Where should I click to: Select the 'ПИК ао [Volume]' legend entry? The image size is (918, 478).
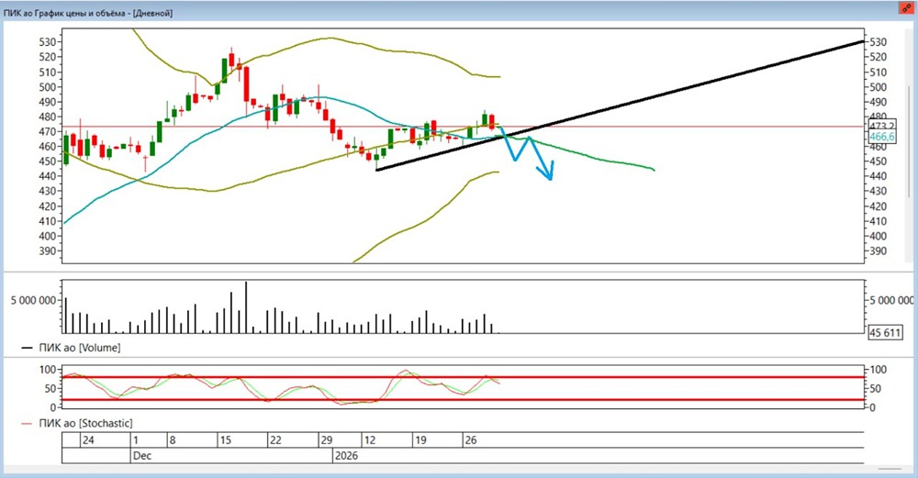coord(80,348)
